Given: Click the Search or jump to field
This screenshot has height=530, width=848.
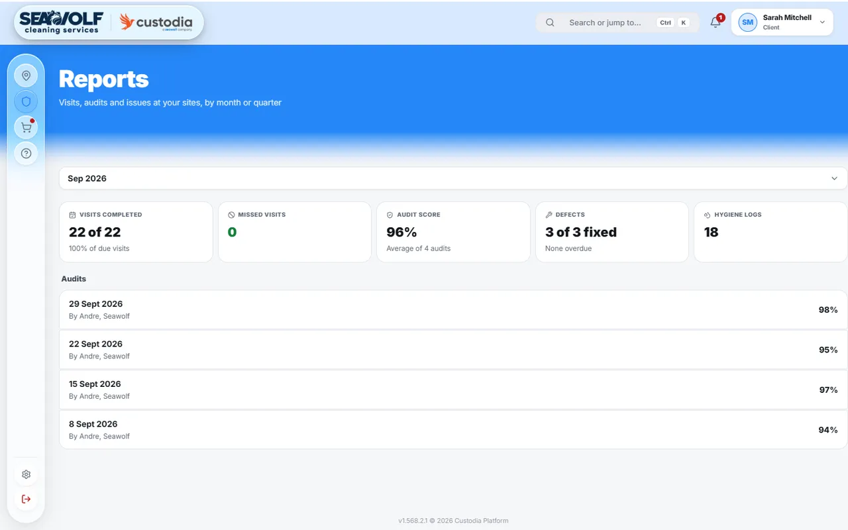Looking at the screenshot, I should 617,23.
